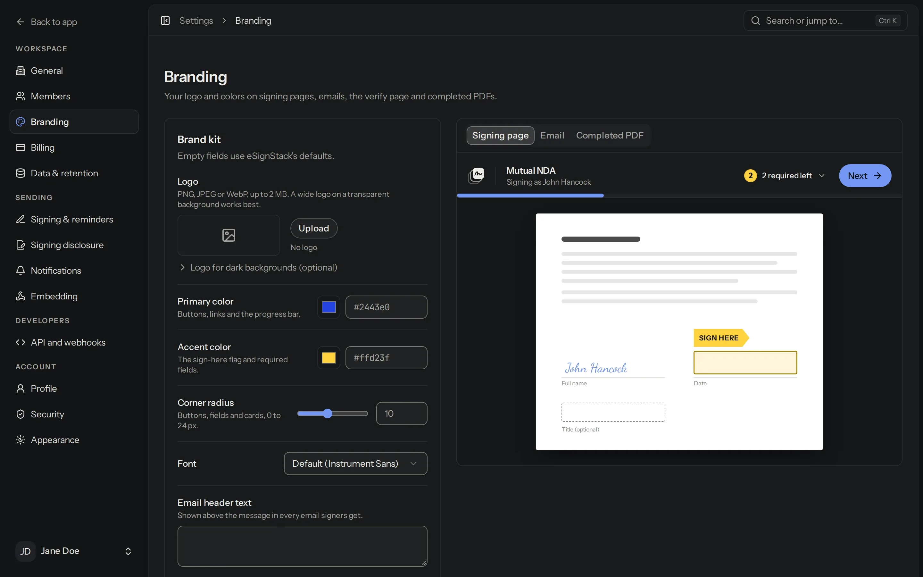Open the Accent color swatch

(329, 357)
